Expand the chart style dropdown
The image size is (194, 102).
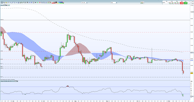(x=142, y=3)
